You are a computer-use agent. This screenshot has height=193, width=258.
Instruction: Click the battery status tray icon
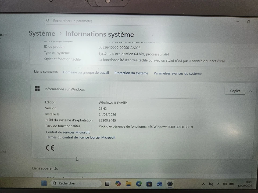coord(232,184)
